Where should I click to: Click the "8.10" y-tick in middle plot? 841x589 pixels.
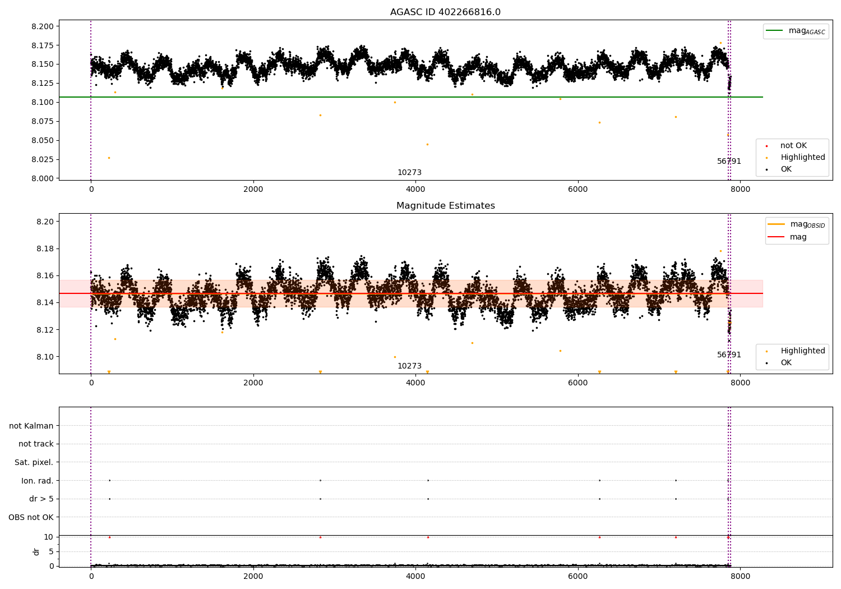pos(45,357)
